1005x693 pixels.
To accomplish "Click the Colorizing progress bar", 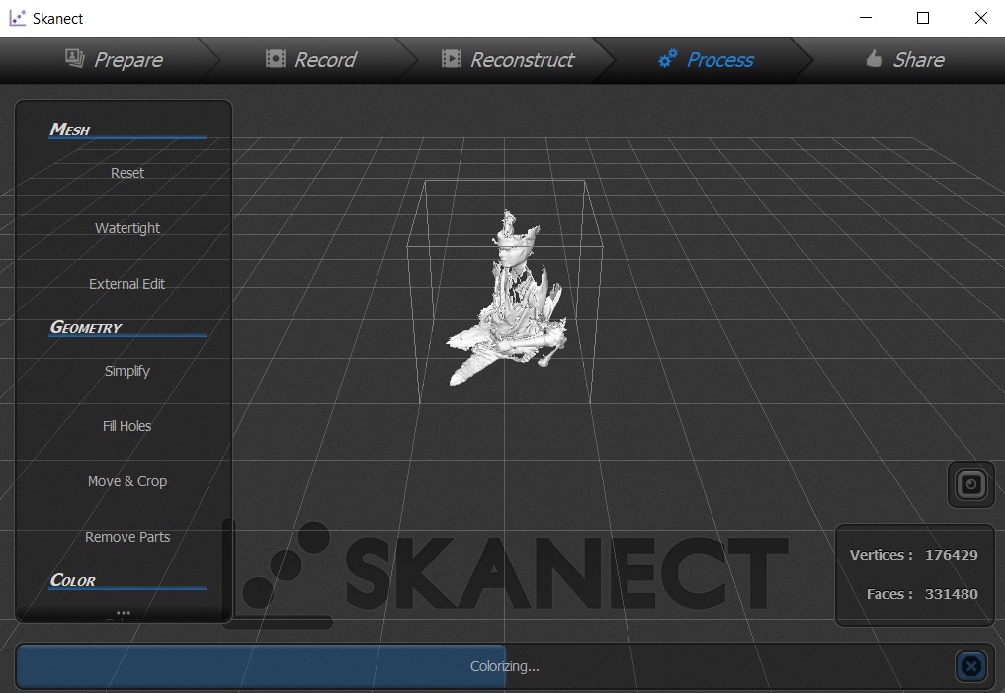I will (504, 666).
